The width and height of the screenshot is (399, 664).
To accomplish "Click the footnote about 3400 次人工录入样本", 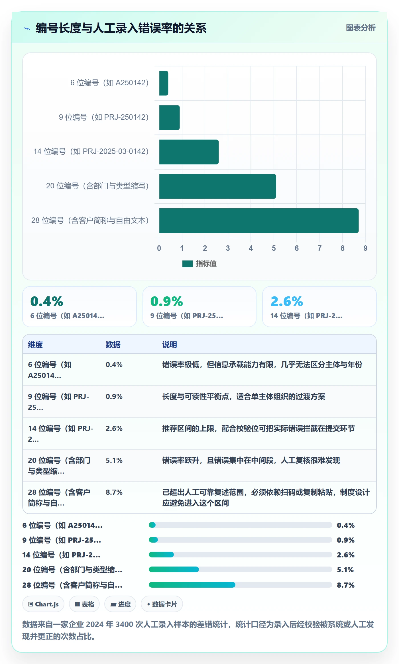I will point(198,630).
